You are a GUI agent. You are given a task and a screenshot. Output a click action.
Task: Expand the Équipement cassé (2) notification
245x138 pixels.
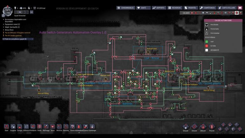click(x=12, y=24)
